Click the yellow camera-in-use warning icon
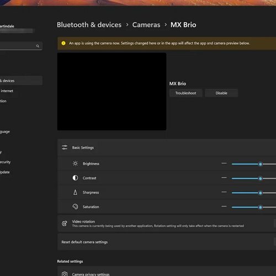The width and height of the screenshot is (276, 276). tap(63, 43)
